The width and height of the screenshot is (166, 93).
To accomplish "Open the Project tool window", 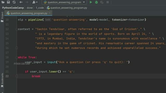I will 2,17.
